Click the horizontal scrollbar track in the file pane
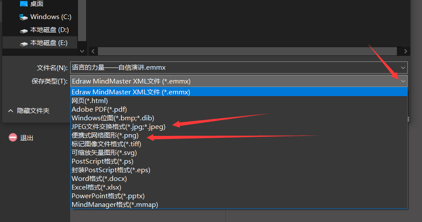Screen dimensions: 422x222 pyautogui.click(x=247, y=51)
